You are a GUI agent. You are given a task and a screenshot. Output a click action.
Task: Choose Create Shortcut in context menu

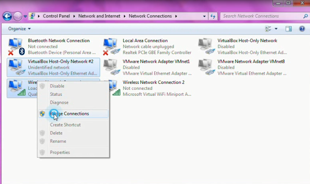tap(73, 125)
